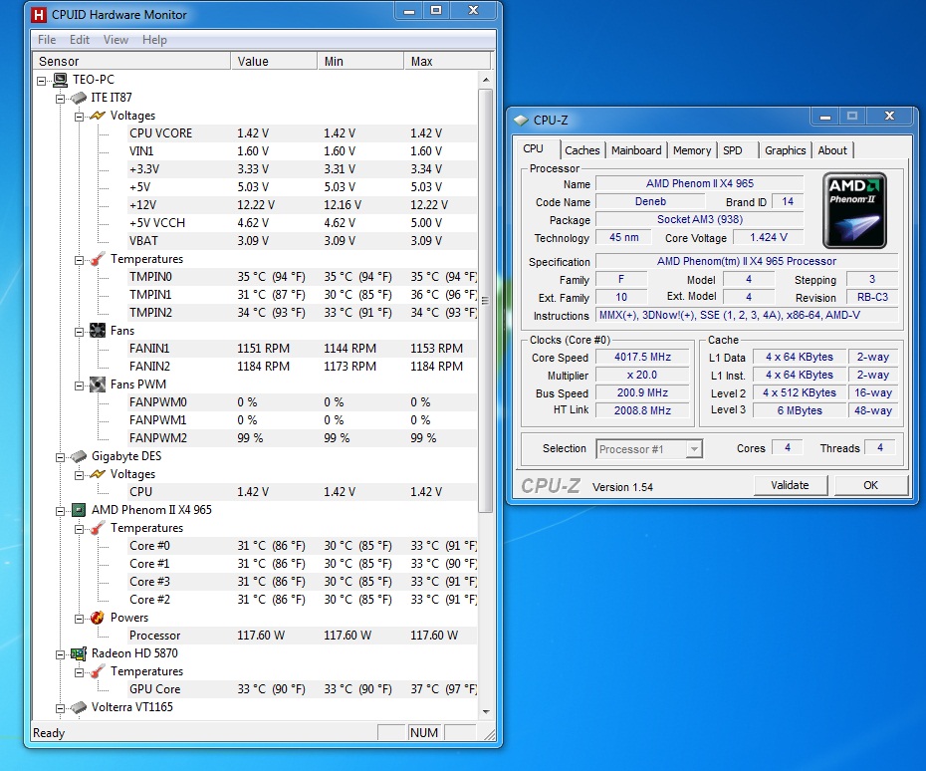The image size is (926, 771).
Task: Switch to the Mainboard tab in CPU-Z
Action: (636, 150)
